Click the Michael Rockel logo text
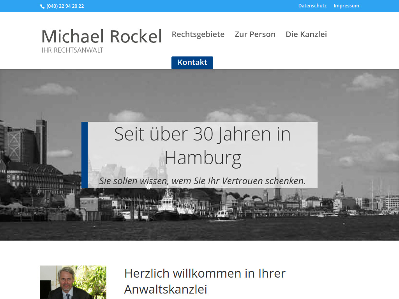Screen dimensions: 399x299 pos(102,36)
